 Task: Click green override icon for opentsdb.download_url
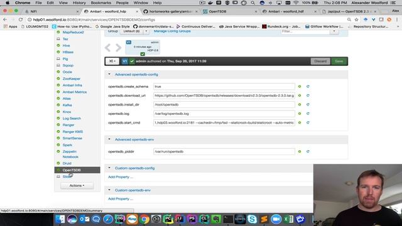pyautogui.click(x=300, y=95)
